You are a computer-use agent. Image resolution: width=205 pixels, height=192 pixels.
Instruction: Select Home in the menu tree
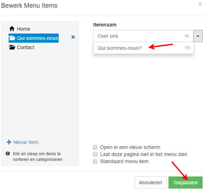coord(23,29)
